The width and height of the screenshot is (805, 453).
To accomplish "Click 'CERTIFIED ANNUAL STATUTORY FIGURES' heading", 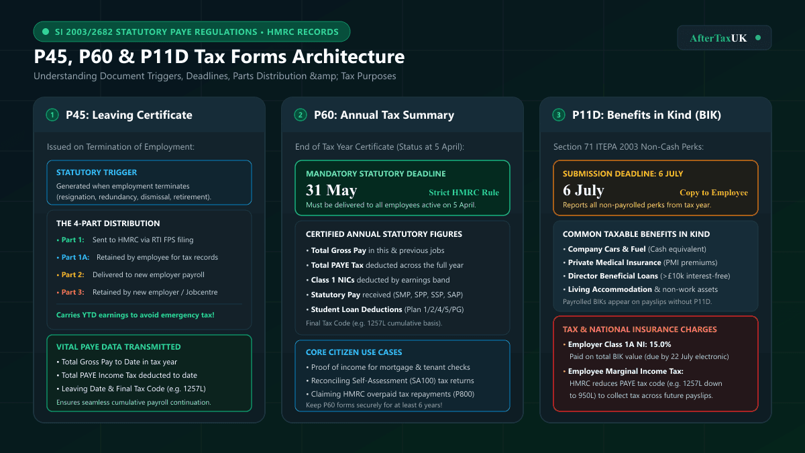I will tap(384, 234).
